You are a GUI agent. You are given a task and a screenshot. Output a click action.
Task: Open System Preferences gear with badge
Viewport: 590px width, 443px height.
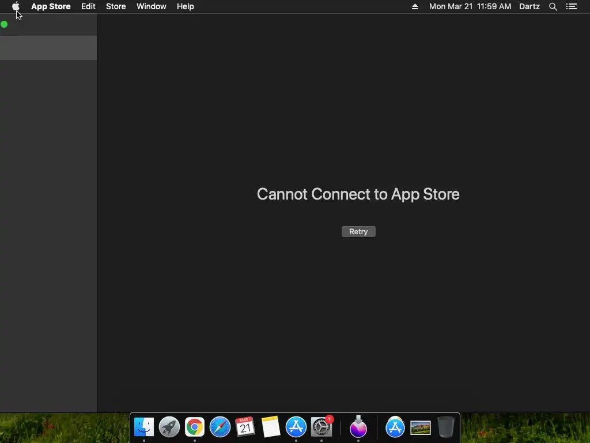[322, 426]
